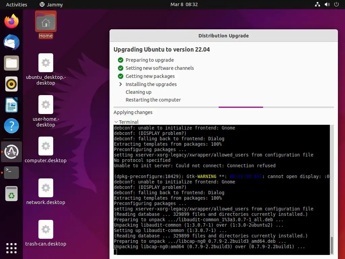Select the Home folder desktop icon

[x=46, y=24]
